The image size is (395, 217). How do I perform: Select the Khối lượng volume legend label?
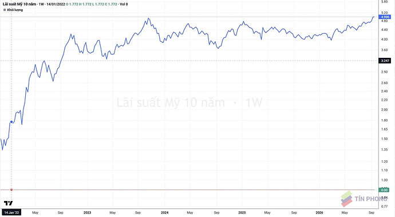(x=15, y=10)
